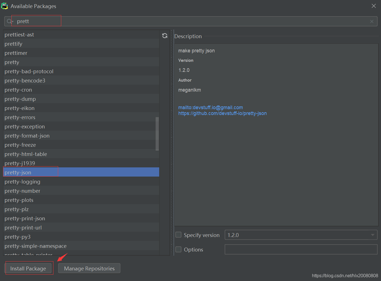381x281 pixels.
Task: Select the pretty-freeze package
Action: tap(81, 145)
